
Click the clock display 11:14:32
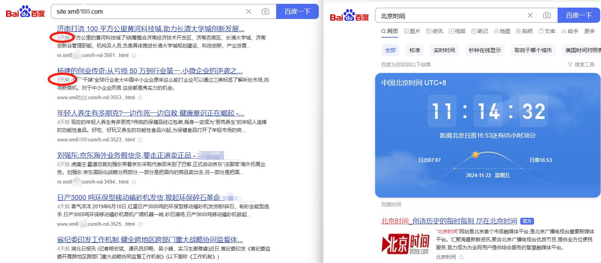click(x=488, y=111)
